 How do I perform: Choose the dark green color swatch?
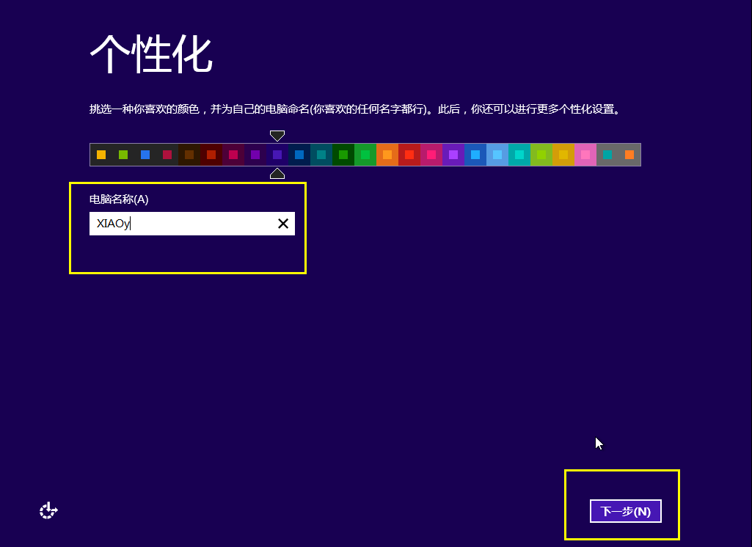pos(343,155)
